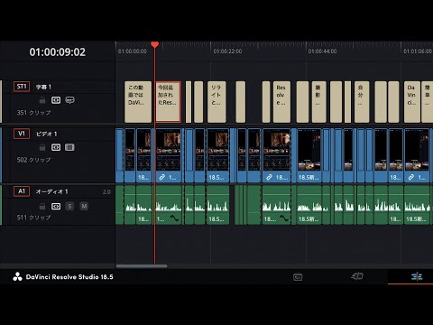Mute the A1 audio track
Screen dimensions: 433x325
84,206
